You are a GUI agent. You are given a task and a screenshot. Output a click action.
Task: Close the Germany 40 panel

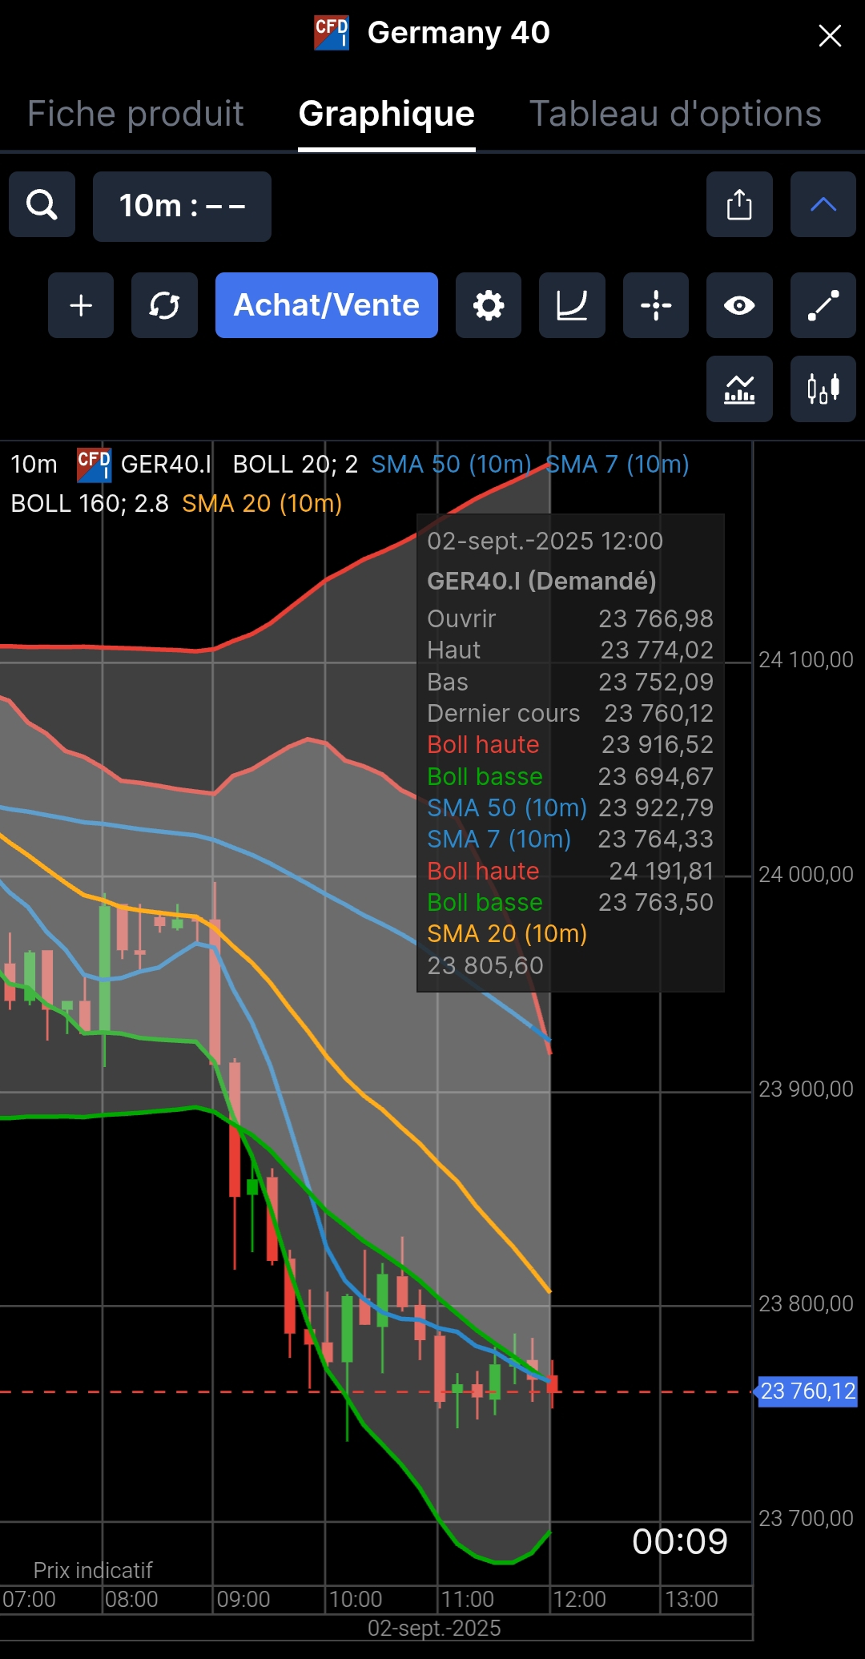830,35
